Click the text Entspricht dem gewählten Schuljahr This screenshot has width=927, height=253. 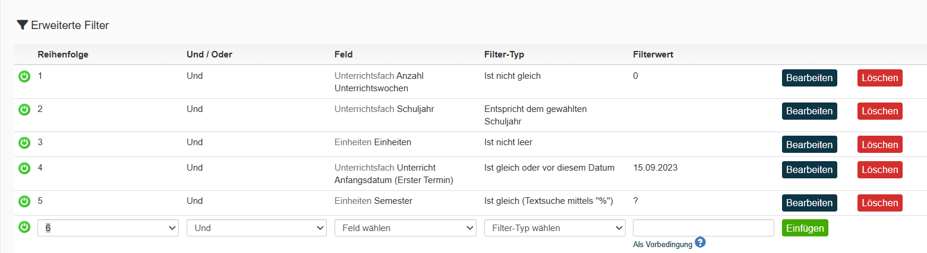pyautogui.click(x=535, y=115)
